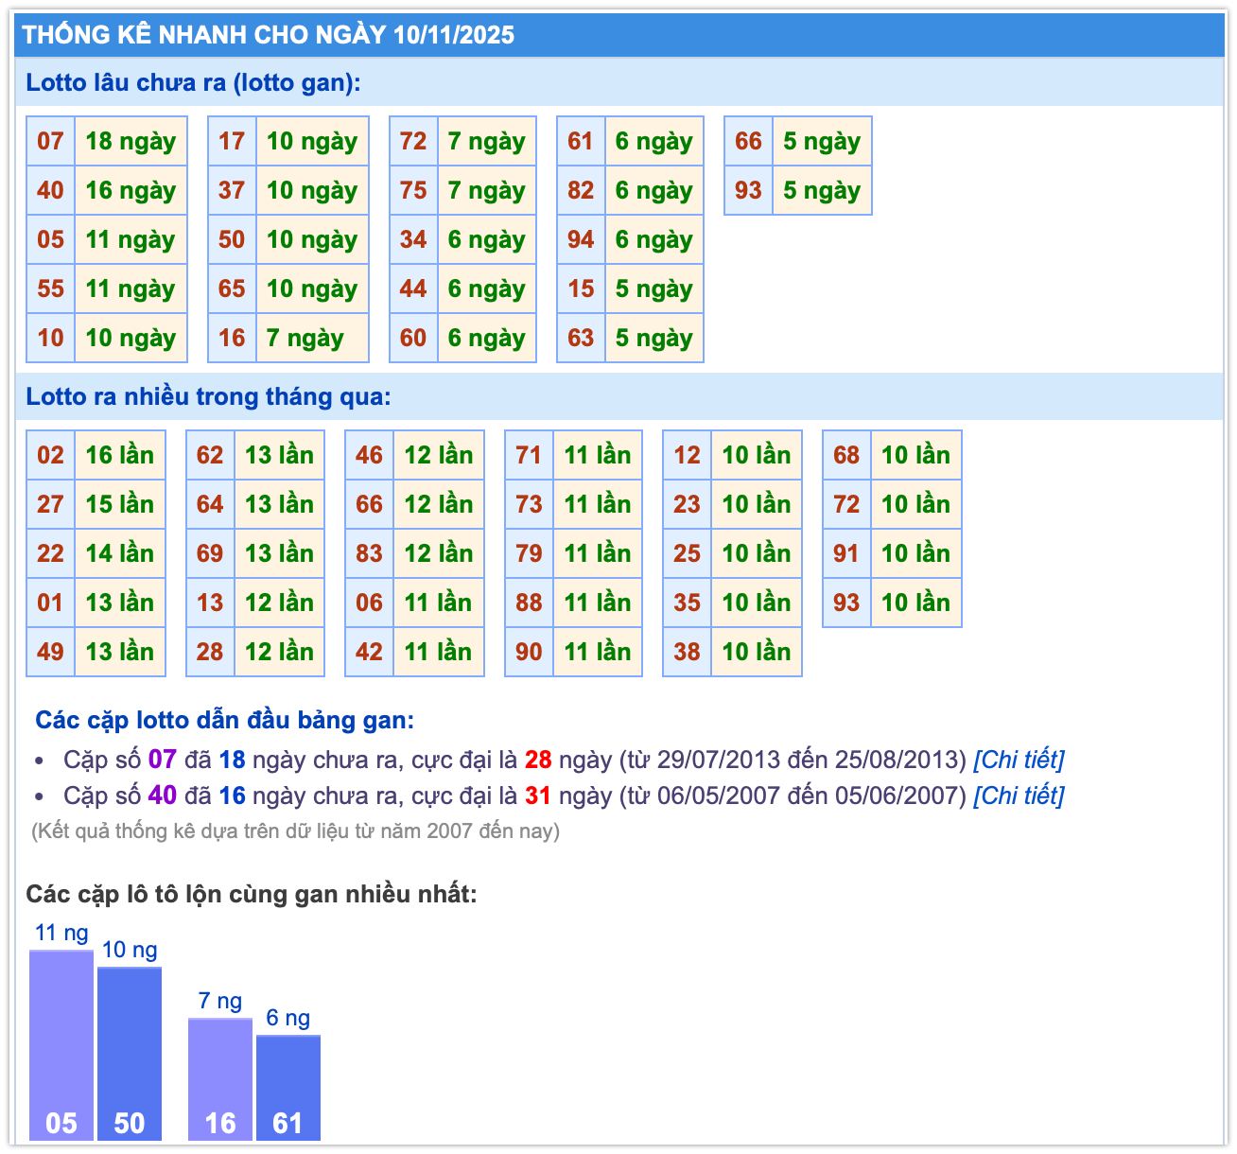Click number 66 with 5 ngày gap
The width and height of the screenshot is (1237, 1154).
click(x=748, y=141)
